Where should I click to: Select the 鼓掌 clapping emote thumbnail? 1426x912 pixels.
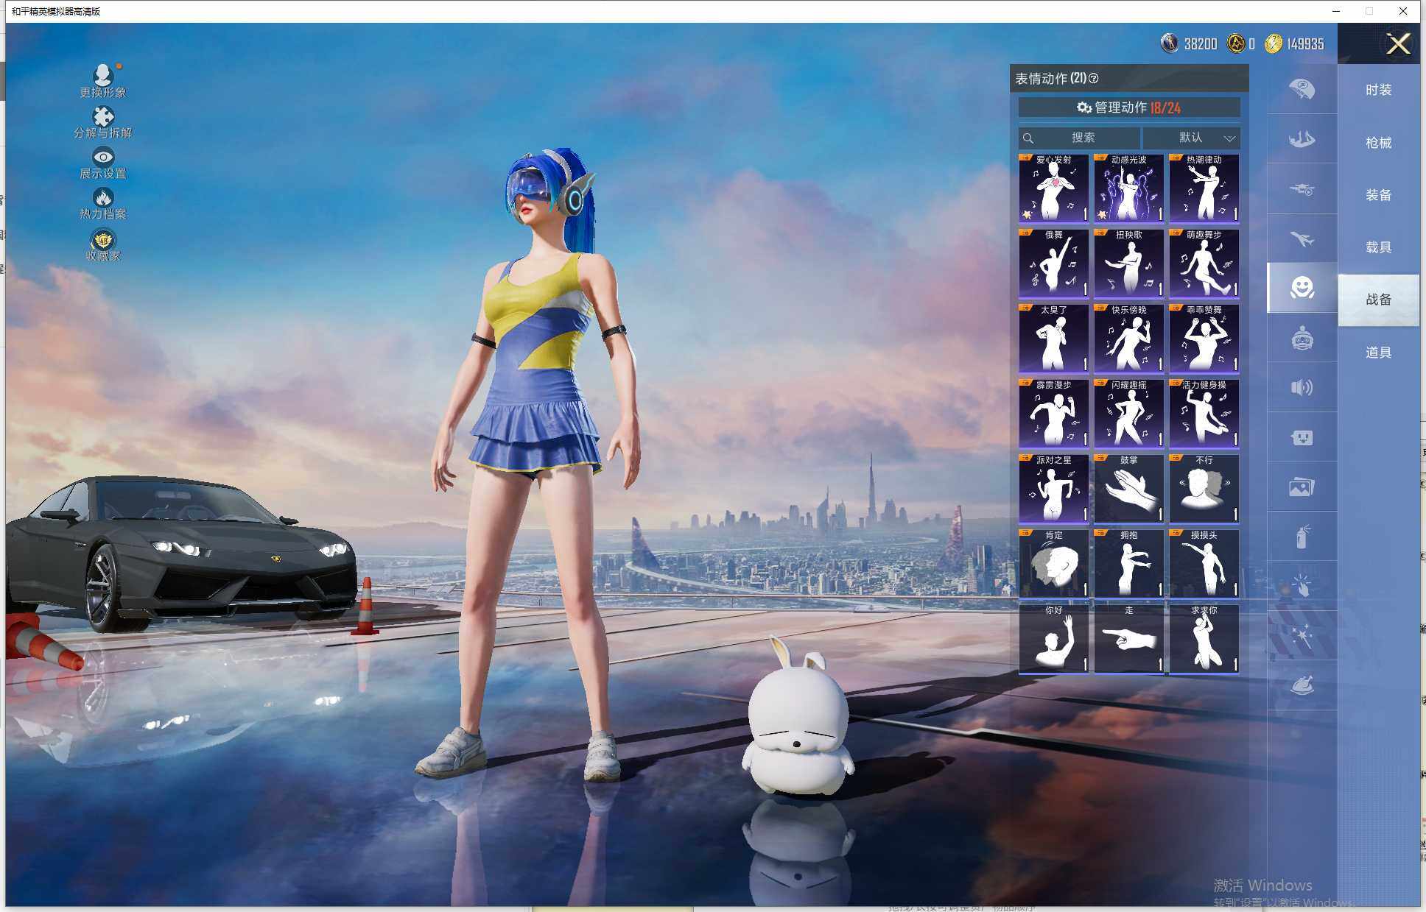tap(1128, 489)
